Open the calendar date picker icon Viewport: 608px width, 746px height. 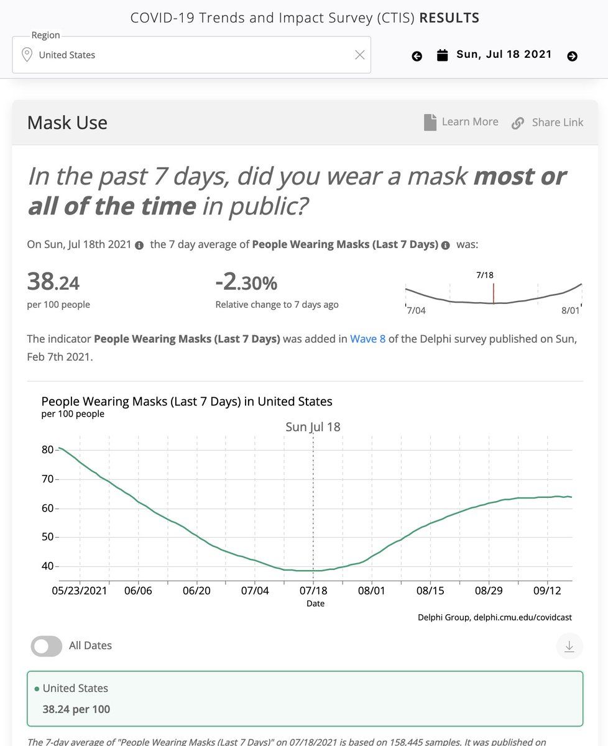[442, 55]
